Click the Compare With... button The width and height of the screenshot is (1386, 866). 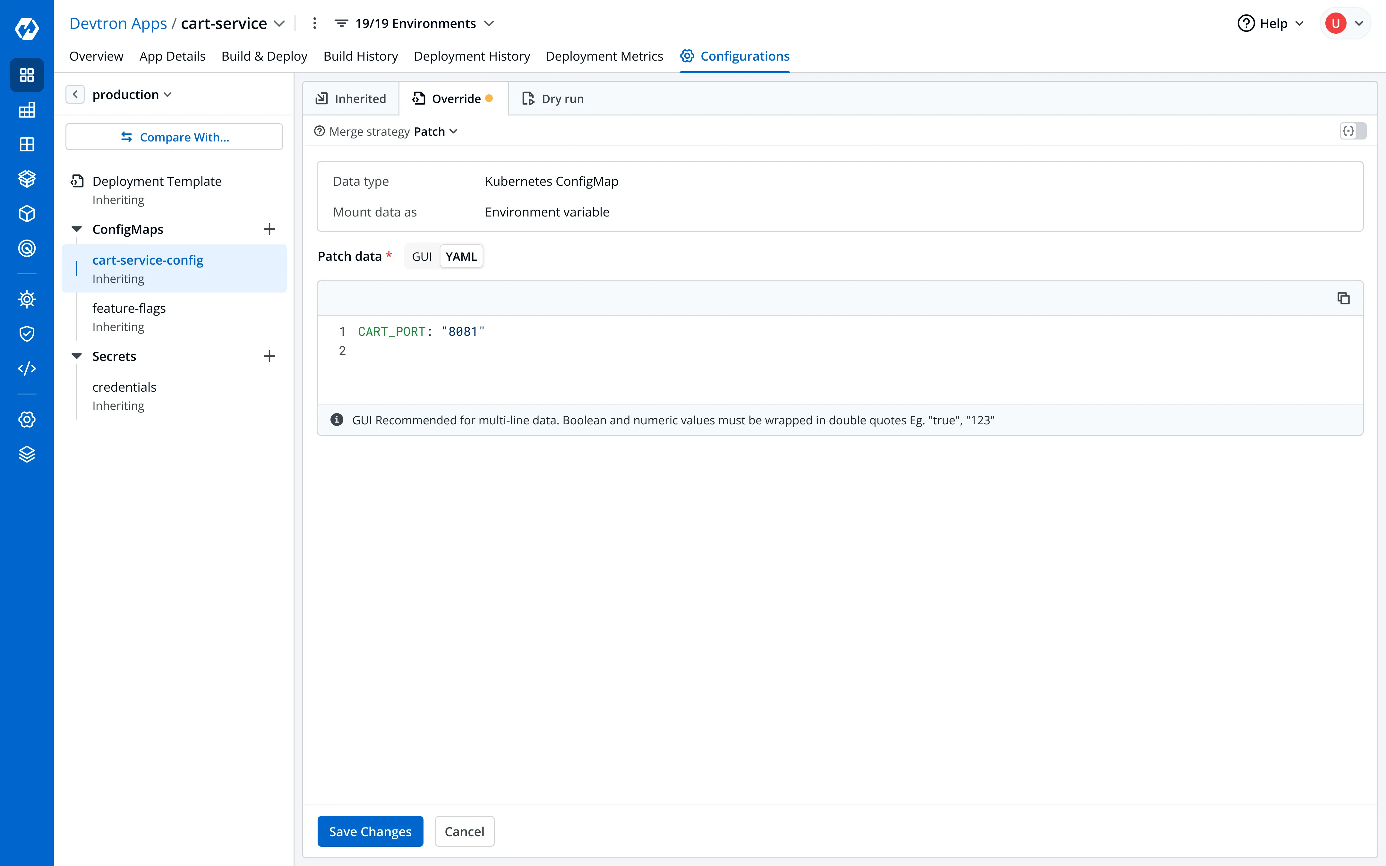click(174, 137)
